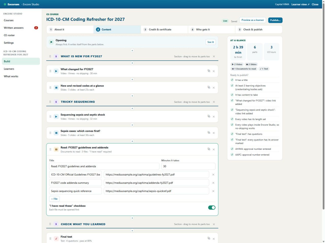
Task: Duplicate "New and revised codes at a glance"
Action: tap(209, 87)
